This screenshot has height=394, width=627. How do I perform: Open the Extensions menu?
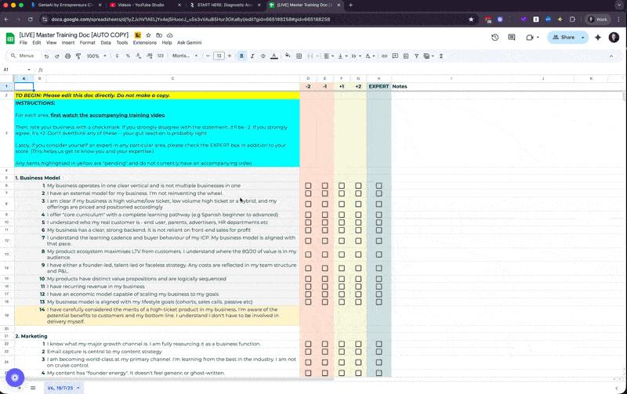click(145, 43)
